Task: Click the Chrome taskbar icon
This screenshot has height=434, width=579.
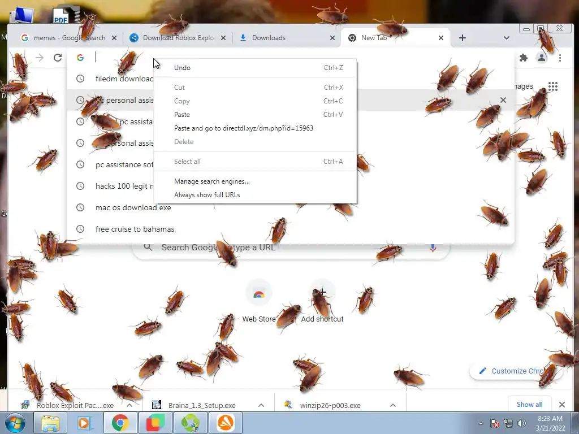Action: tap(120, 423)
